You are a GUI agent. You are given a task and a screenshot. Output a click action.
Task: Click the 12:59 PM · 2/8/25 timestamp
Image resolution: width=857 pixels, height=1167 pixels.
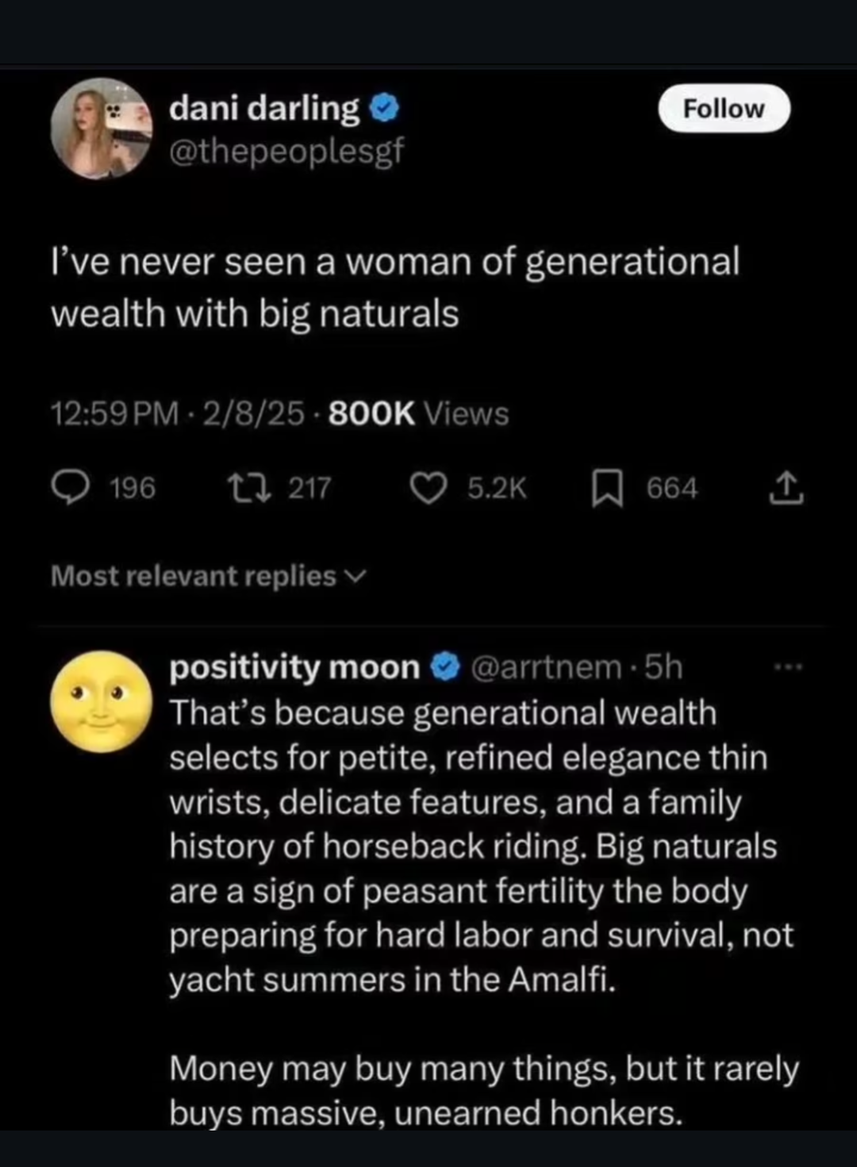(177, 413)
